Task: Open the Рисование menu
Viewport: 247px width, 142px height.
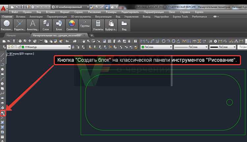Action: pyautogui.click(x=95, y=12)
